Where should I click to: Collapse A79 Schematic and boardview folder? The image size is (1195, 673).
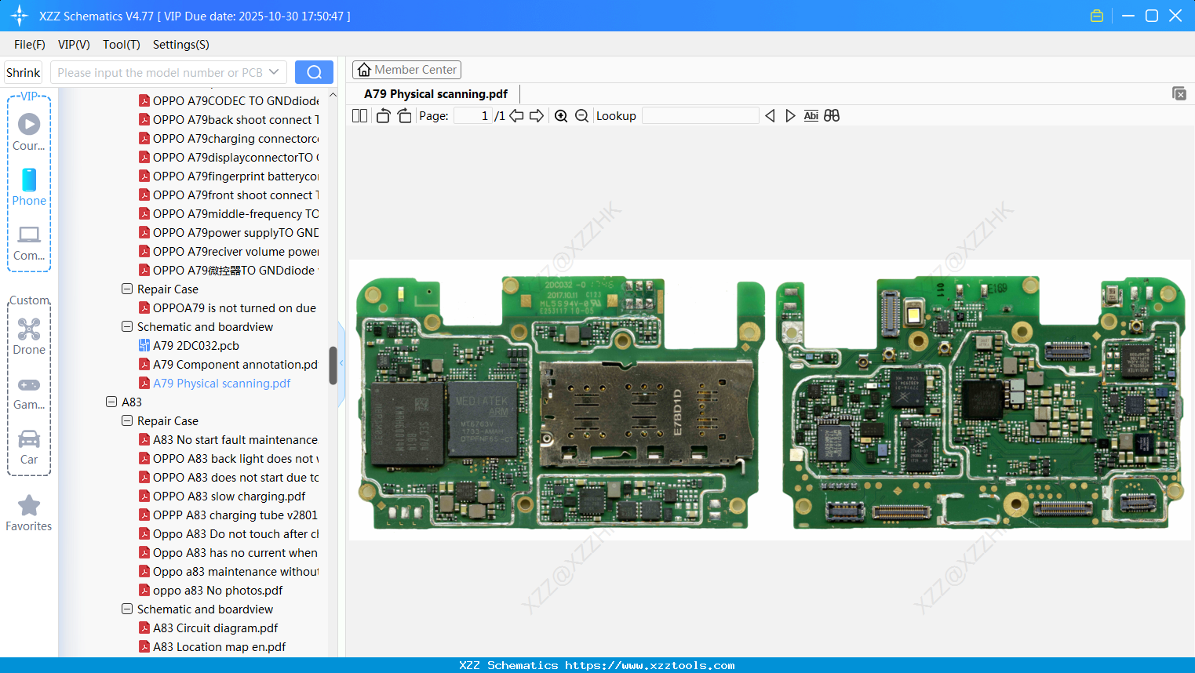coord(127,327)
